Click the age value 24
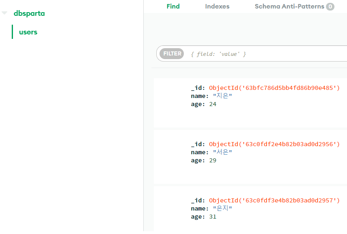 (x=213, y=104)
